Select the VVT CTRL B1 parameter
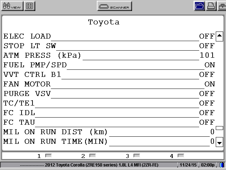Screen dimensions: 226x170 pos(109,74)
